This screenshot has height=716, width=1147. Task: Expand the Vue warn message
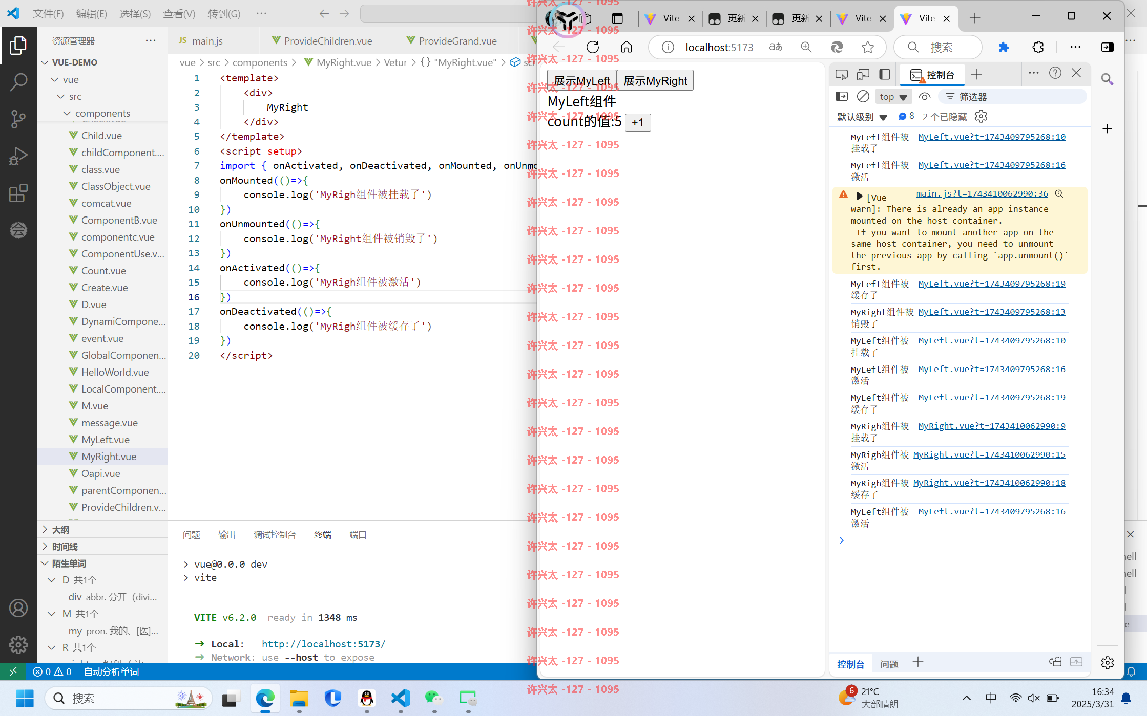(x=860, y=197)
